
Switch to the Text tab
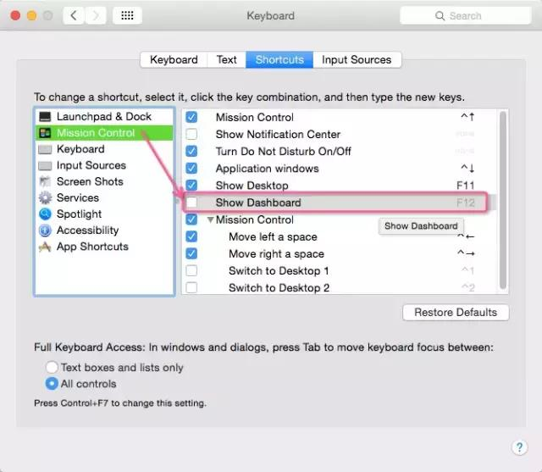[x=226, y=60]
